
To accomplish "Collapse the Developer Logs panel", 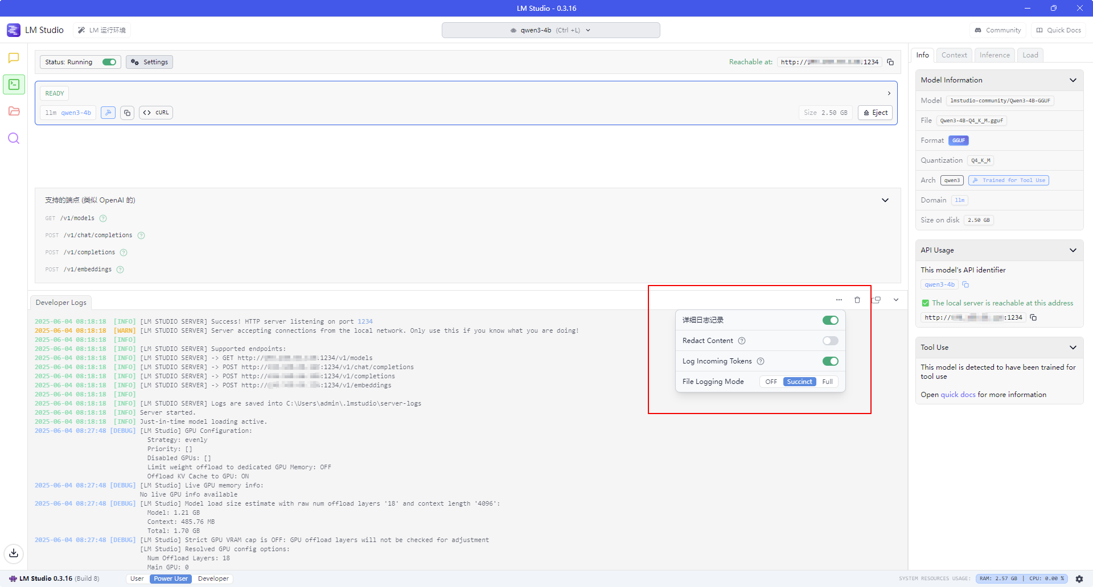I will coord(896,300).
